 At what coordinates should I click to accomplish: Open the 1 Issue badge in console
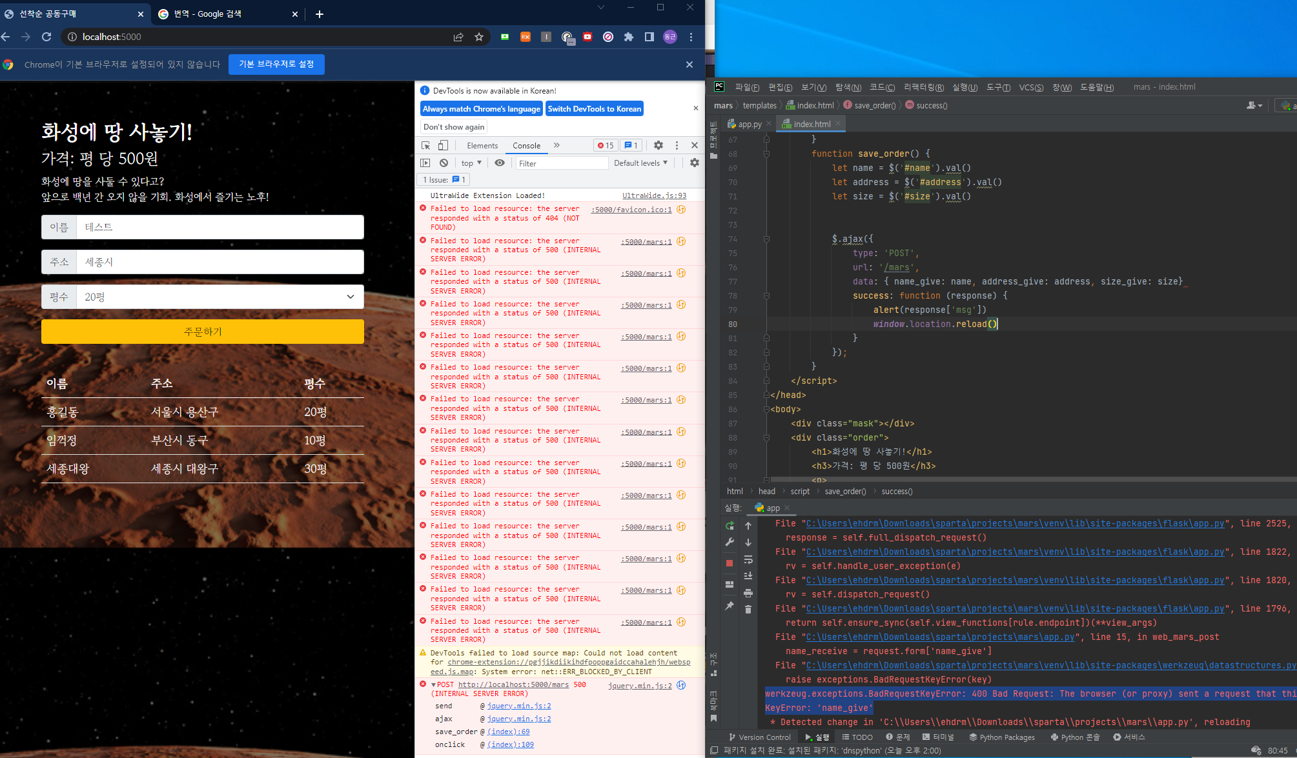444,180
